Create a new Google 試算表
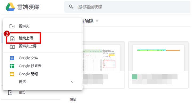This screenshot has height=108, width=193. (x=30, y=66)
